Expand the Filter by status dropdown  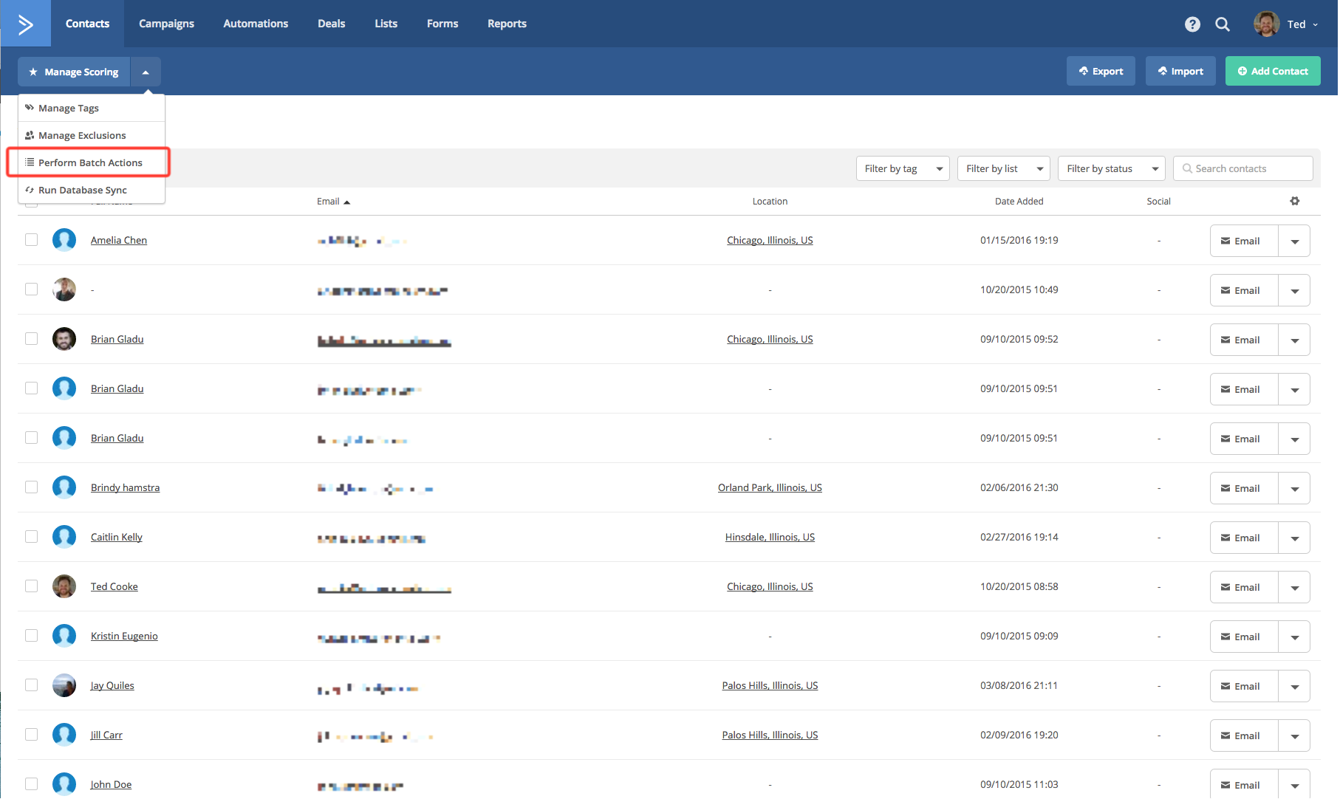(1111, 168)
